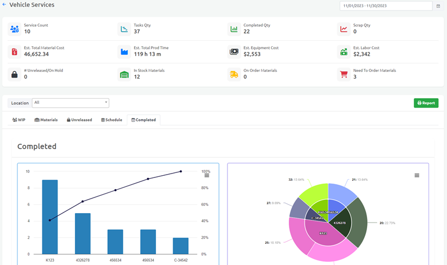Click the On Order Materials truck icon

point(234,75)
